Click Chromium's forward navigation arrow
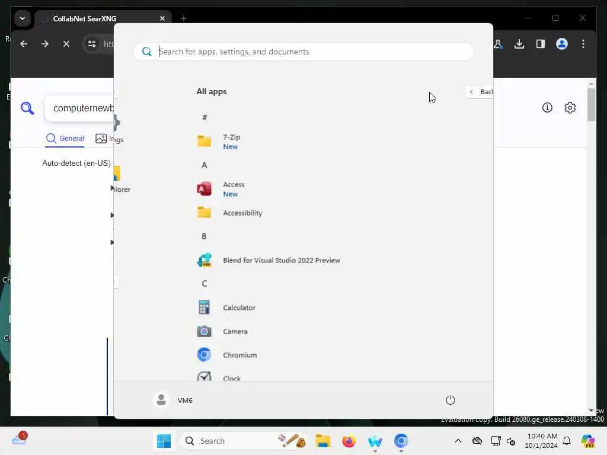The image size is (607, 455). 45,44
